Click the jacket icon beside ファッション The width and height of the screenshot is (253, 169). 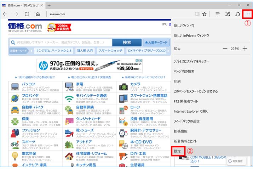pos(15,133)
